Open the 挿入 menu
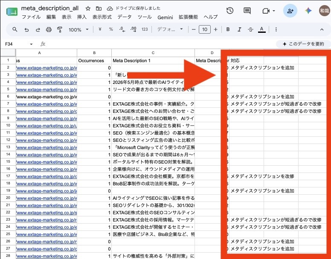 click(82, 17)
